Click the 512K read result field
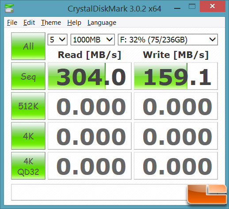 pyautogui.click(x=90, y=106)
